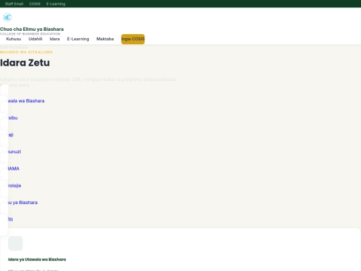Viewport: 361px width, 271px height.
Task: Click the MUUNDO WA KITAALUMA label
Action: pos(26,52)
